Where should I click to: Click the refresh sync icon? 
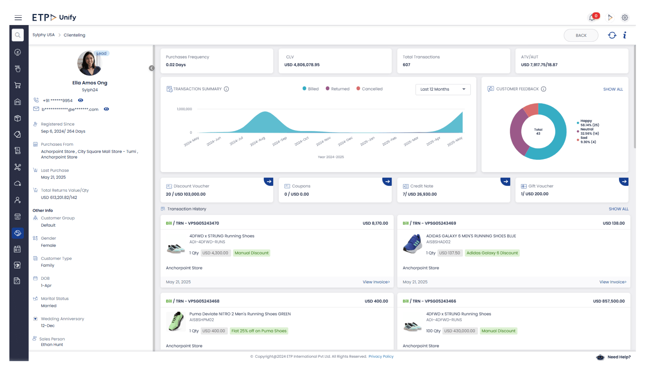612,35
